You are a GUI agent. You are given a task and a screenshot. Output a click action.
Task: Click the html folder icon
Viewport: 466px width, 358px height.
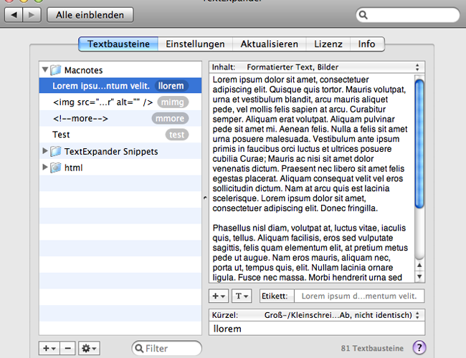pyautogui.click(x=56, y=168)
